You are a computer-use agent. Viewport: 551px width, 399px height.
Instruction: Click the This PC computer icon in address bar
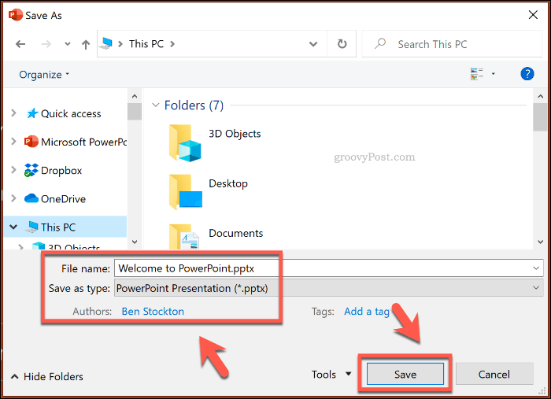(105, 43)
